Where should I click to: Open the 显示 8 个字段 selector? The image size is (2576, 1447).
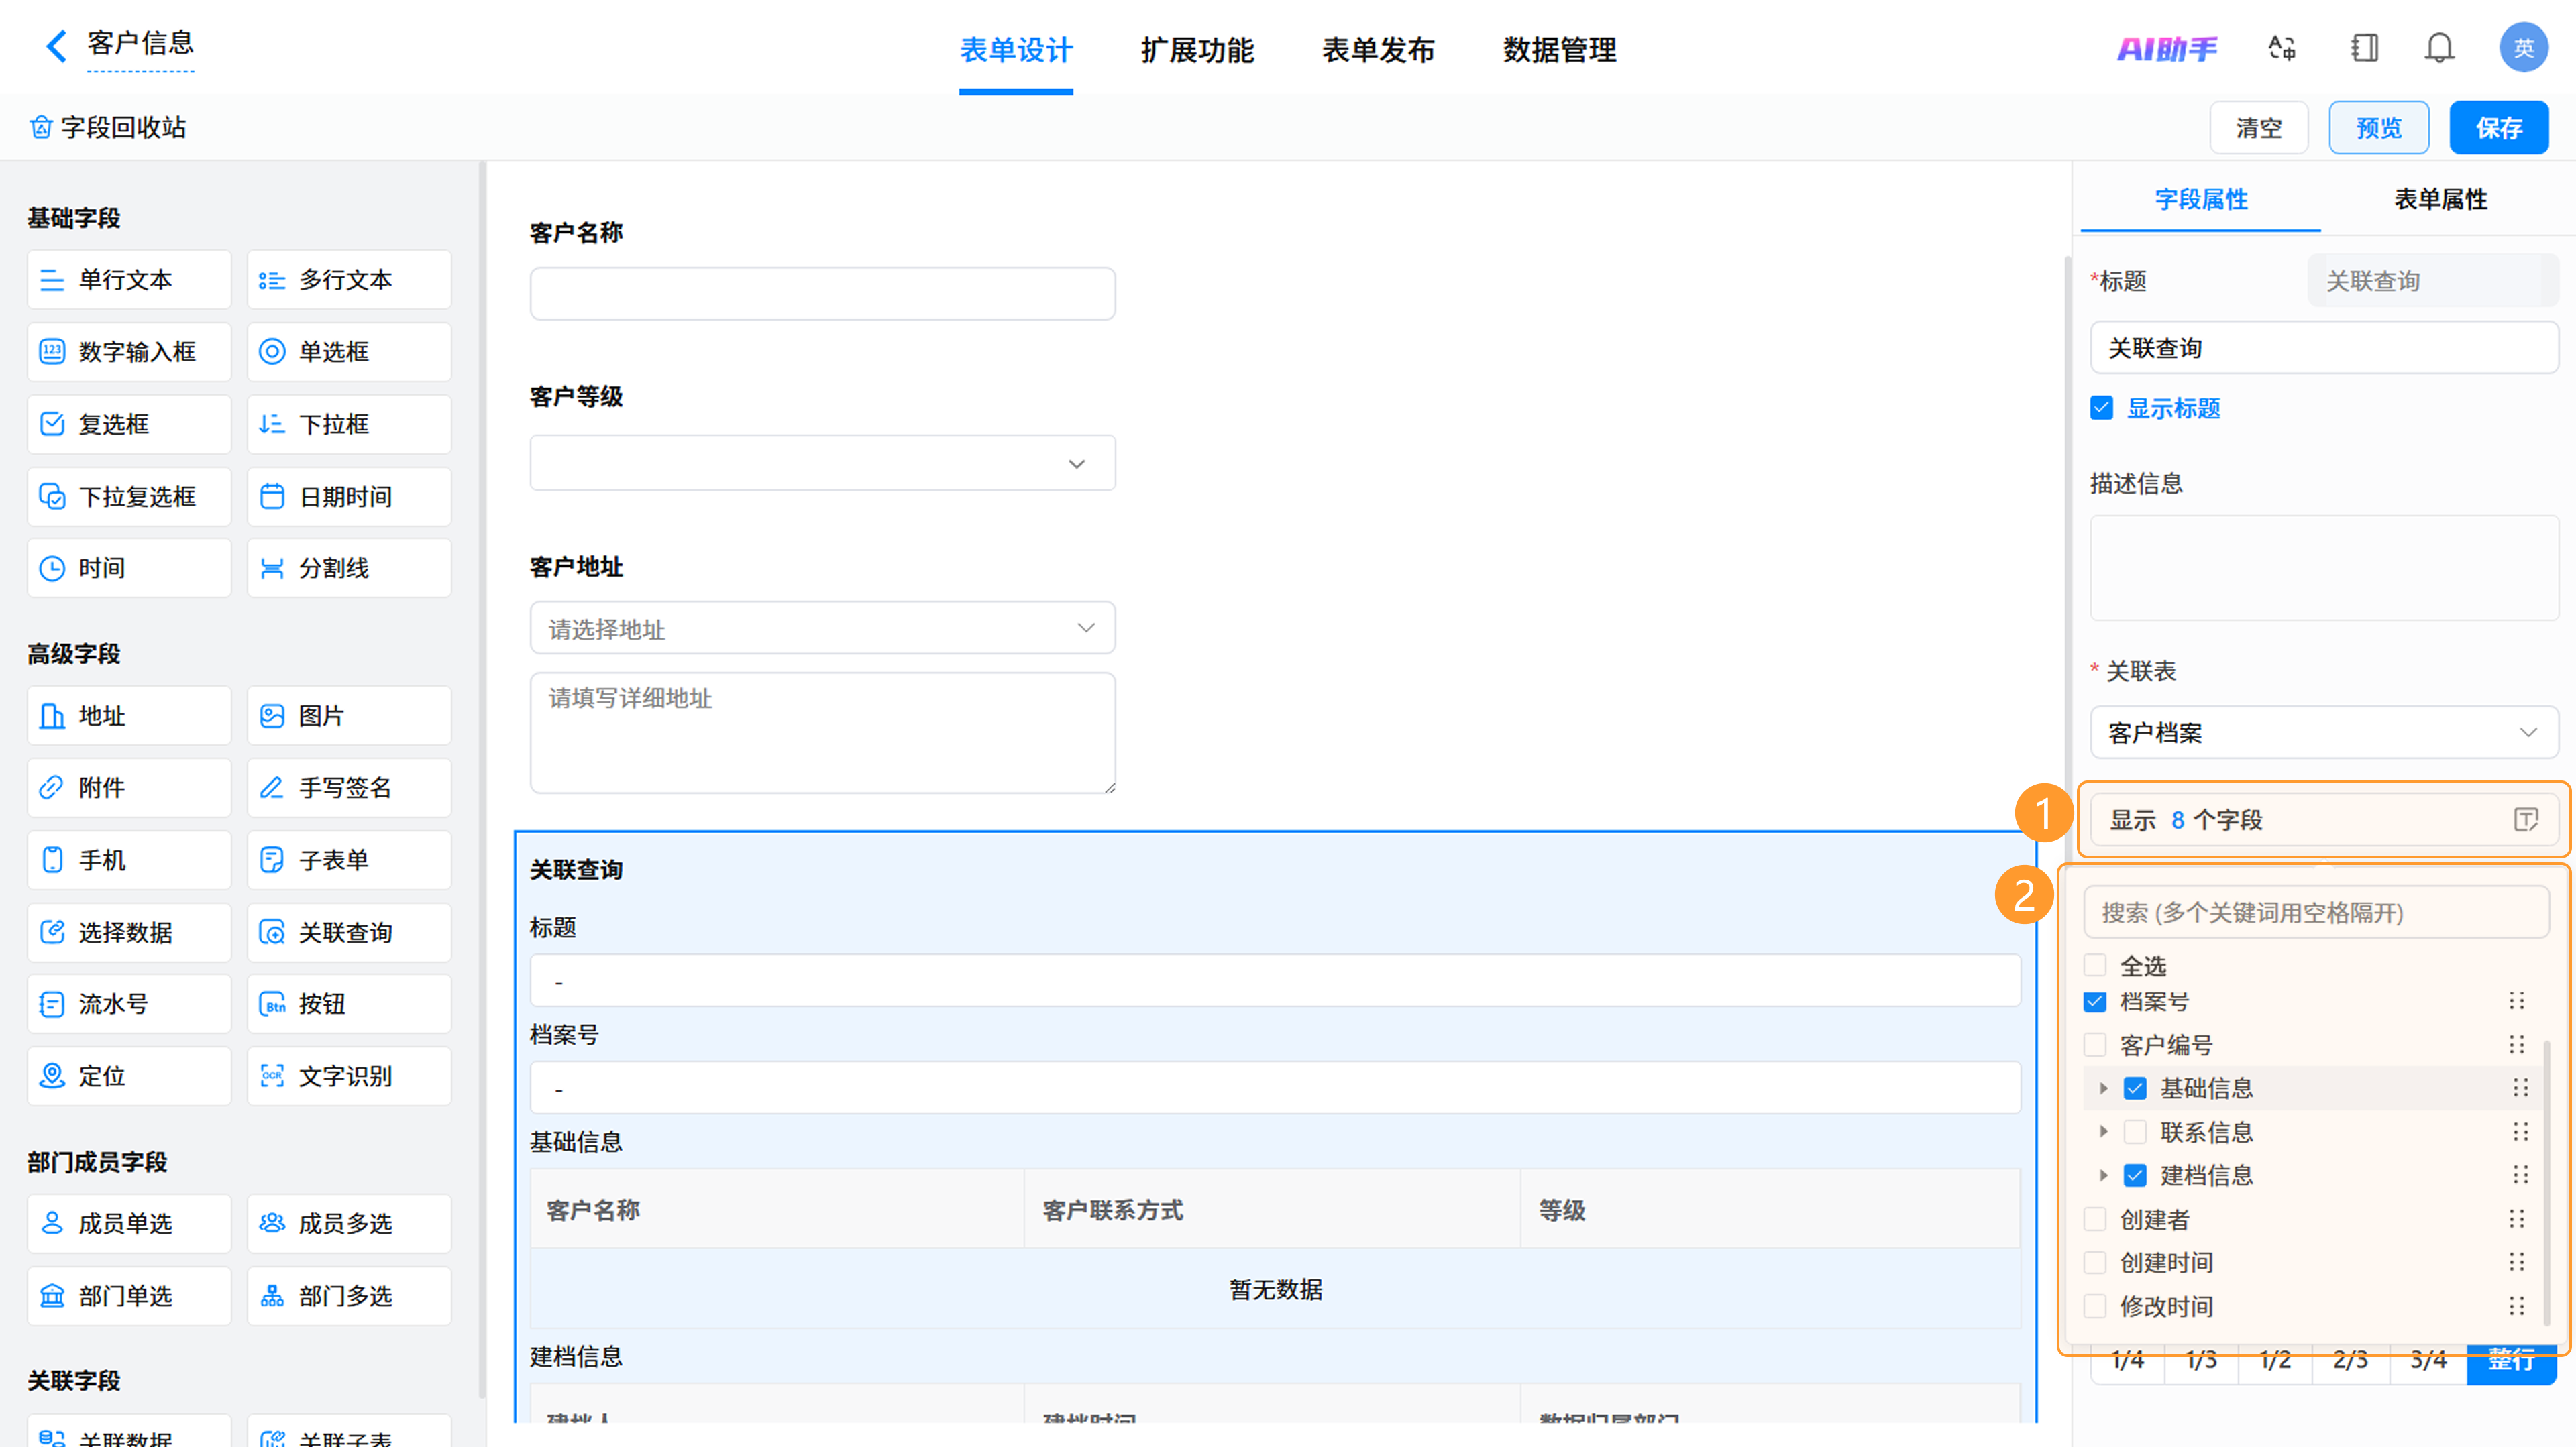pyautogui.click(x=2324, y=821)
